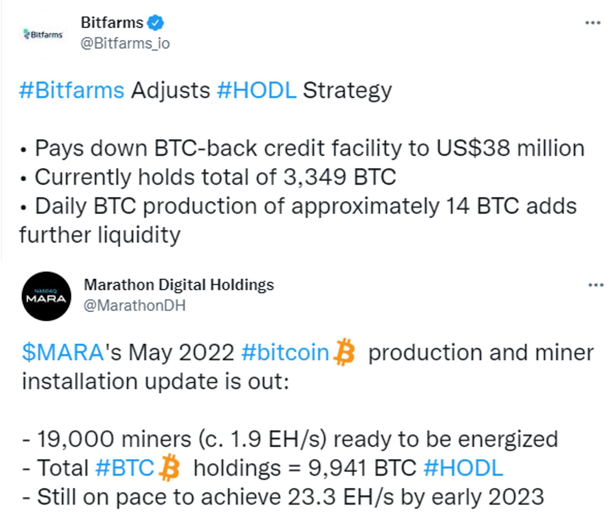Open the @MarathonDH handle
610x515 pixels.
coord(134,306)
